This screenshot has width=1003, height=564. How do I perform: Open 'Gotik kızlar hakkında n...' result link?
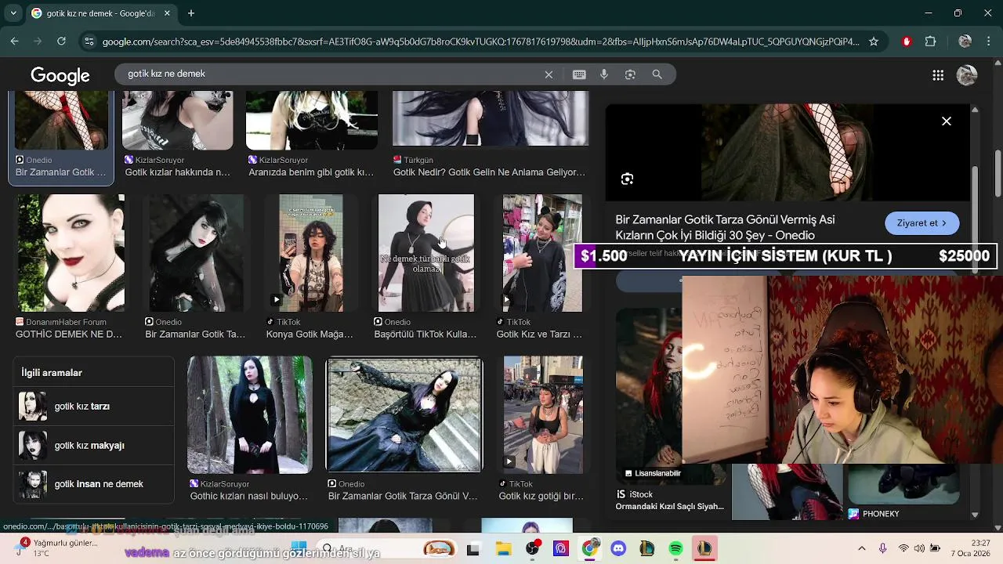point(177,172)
